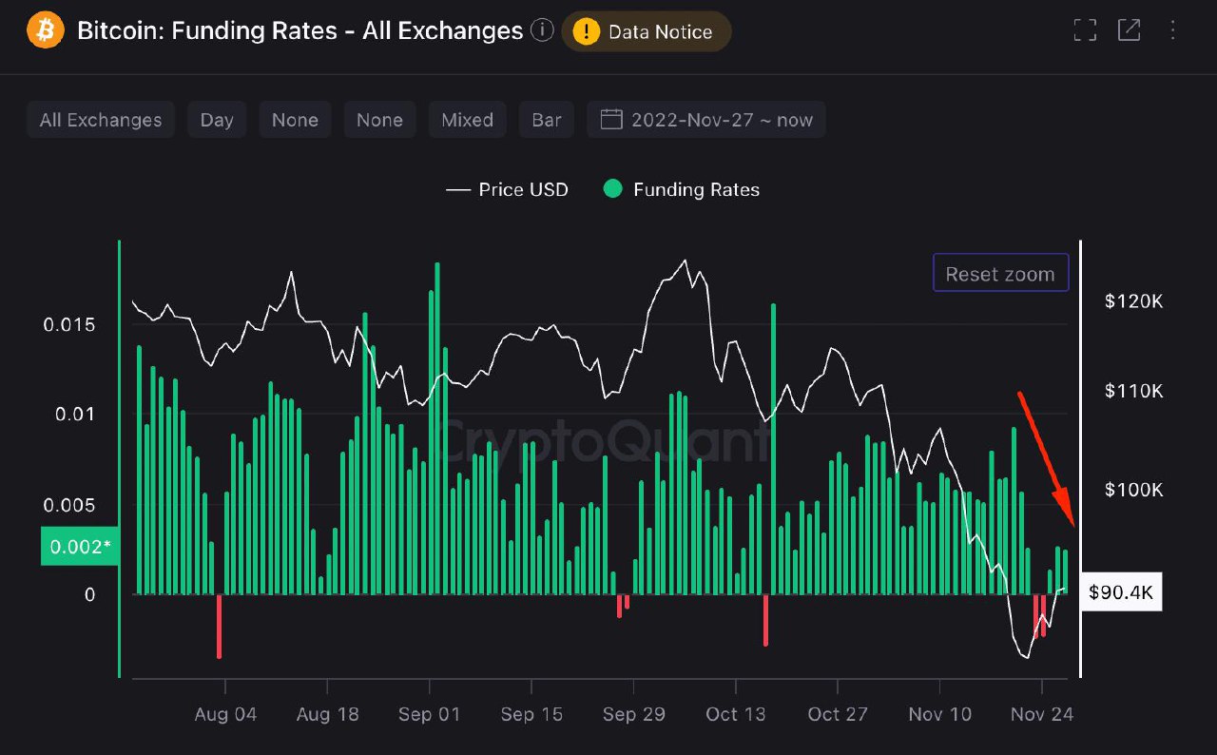Open the info icon beside chart title
Image resolution: width=1217 pixels, height=755 pixels.
(x=542, y=31)
